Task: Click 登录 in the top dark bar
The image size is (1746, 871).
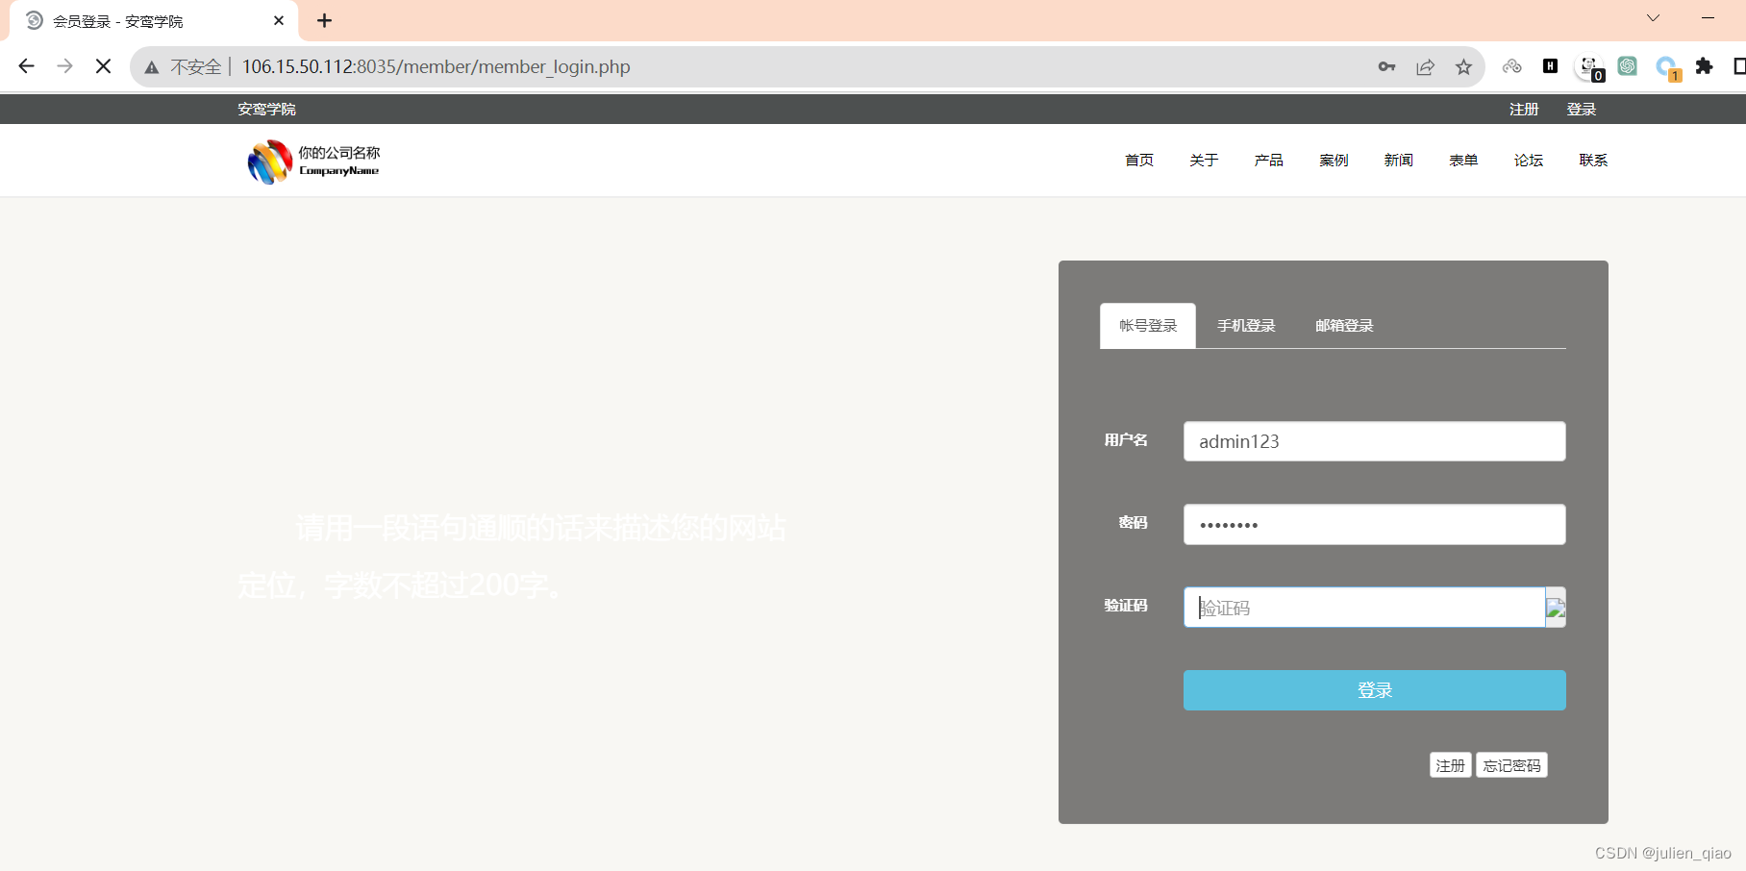Action: (1582, 110)
